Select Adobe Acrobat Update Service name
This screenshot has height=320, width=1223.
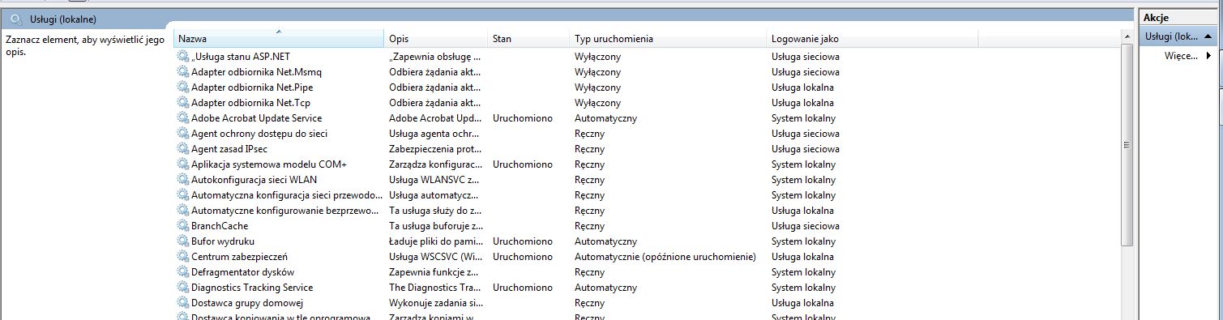(256, 118)
